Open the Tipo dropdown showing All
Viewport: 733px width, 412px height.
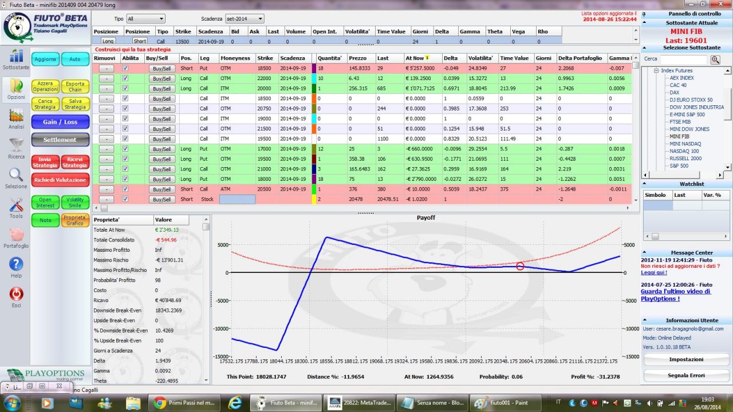tap(145, 19)
